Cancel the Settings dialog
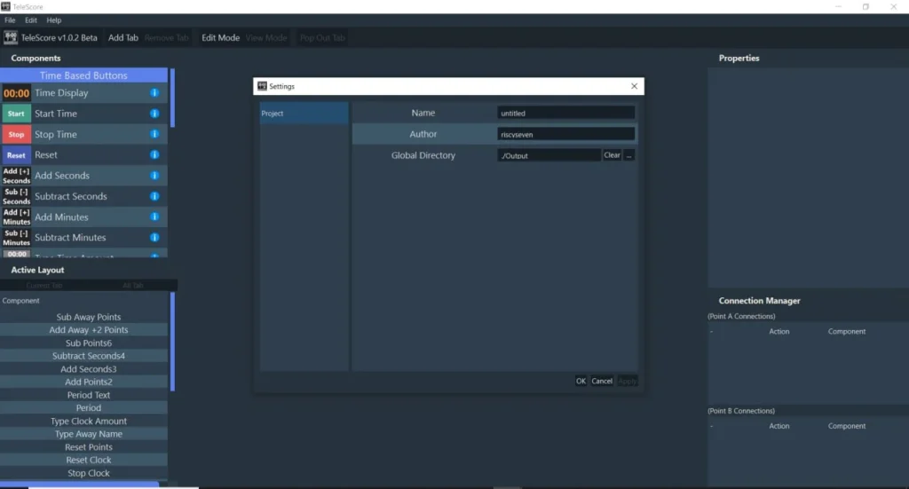Image resolution: width=909 pixels, height=489 pixels. pos(602,382)
